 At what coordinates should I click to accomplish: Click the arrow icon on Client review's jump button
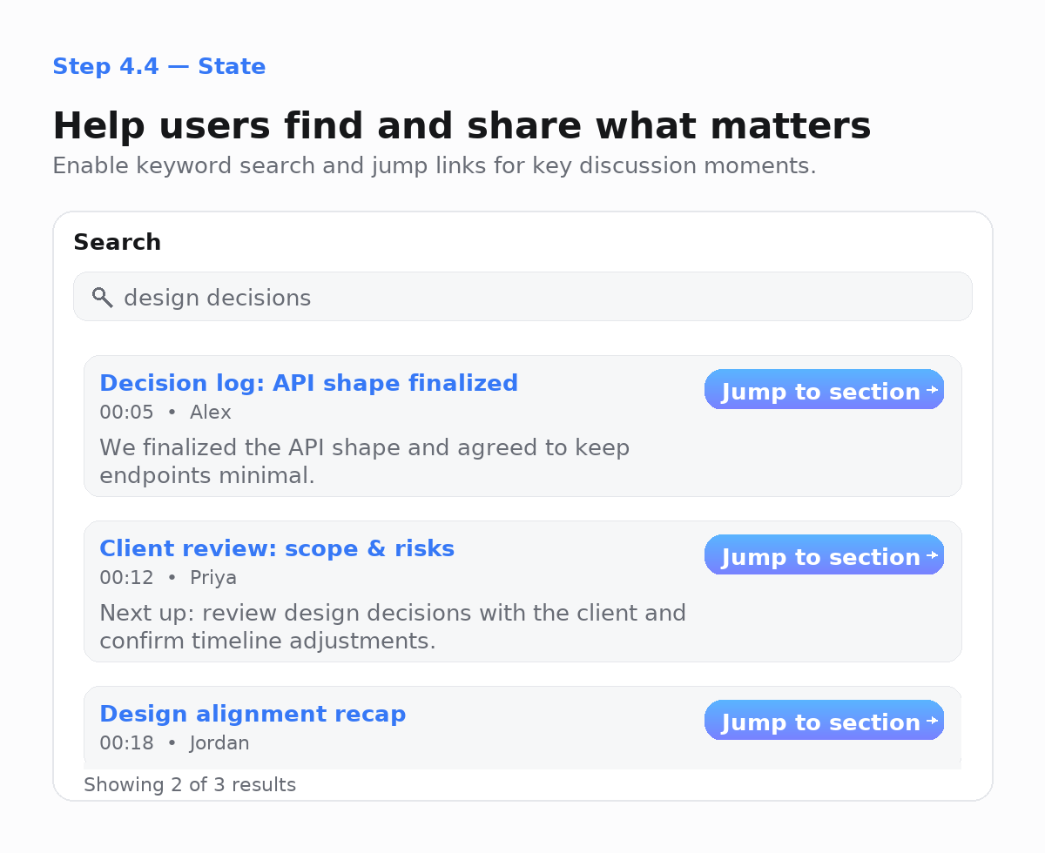click(x=933, y=555)
